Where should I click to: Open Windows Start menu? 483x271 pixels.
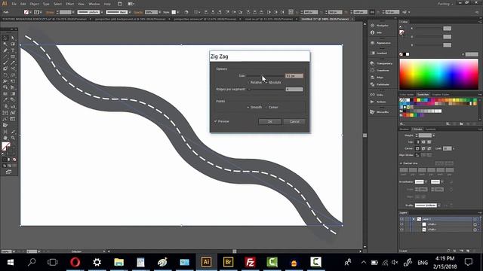(x=11, y=262)
